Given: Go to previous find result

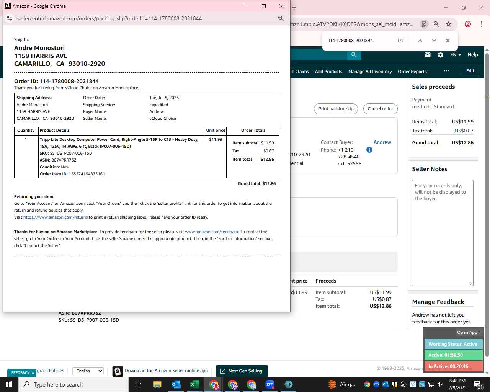Looking at the screenshot, I should [x=420, y=41].
